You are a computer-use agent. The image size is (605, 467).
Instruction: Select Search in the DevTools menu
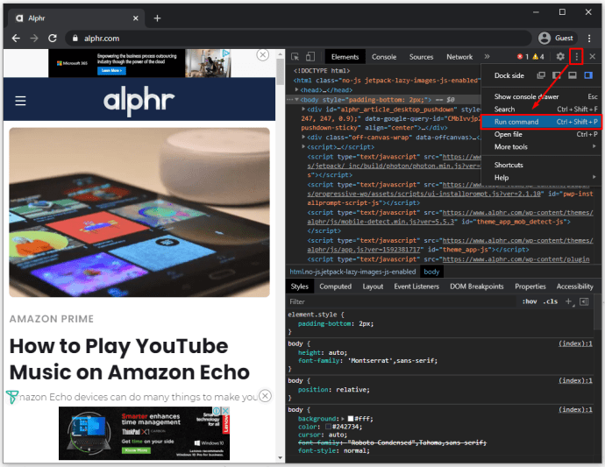pyautogui.click(x=541, y=110)
